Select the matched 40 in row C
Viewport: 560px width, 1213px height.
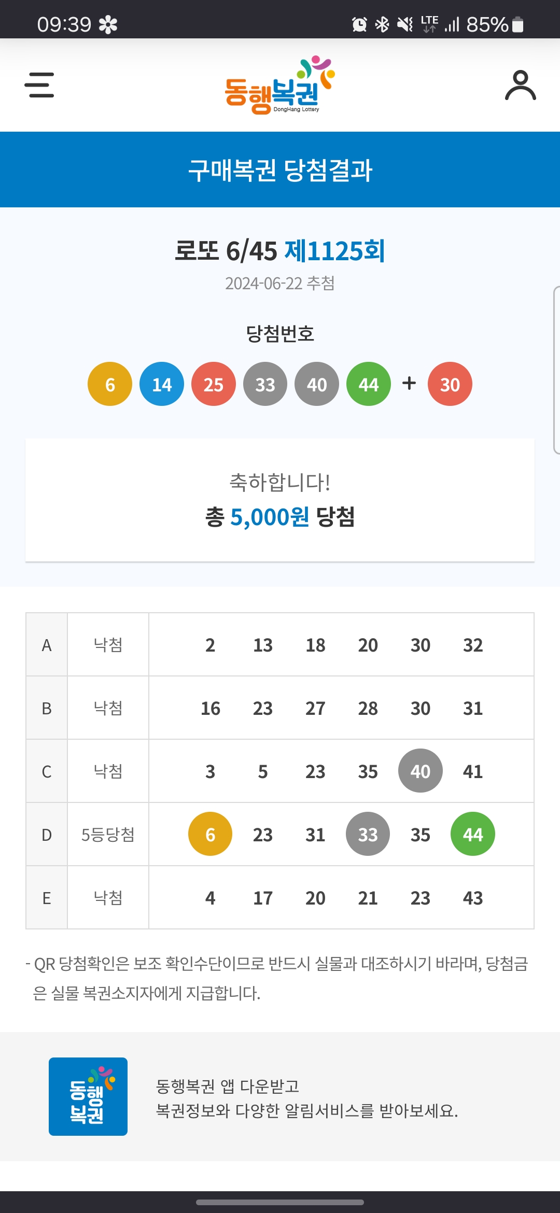[420, 771]
